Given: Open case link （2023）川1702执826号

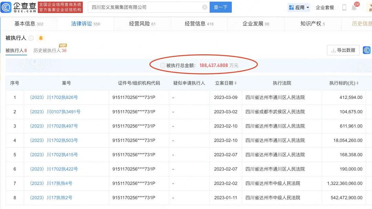Looking at the screenshot, I should click(54, 98).
